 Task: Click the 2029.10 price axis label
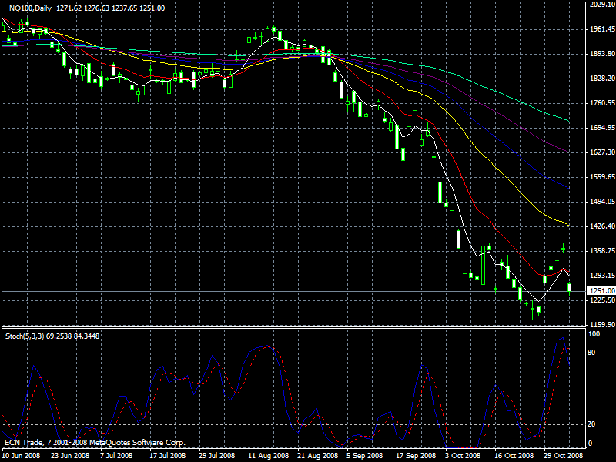pos(602,5)
